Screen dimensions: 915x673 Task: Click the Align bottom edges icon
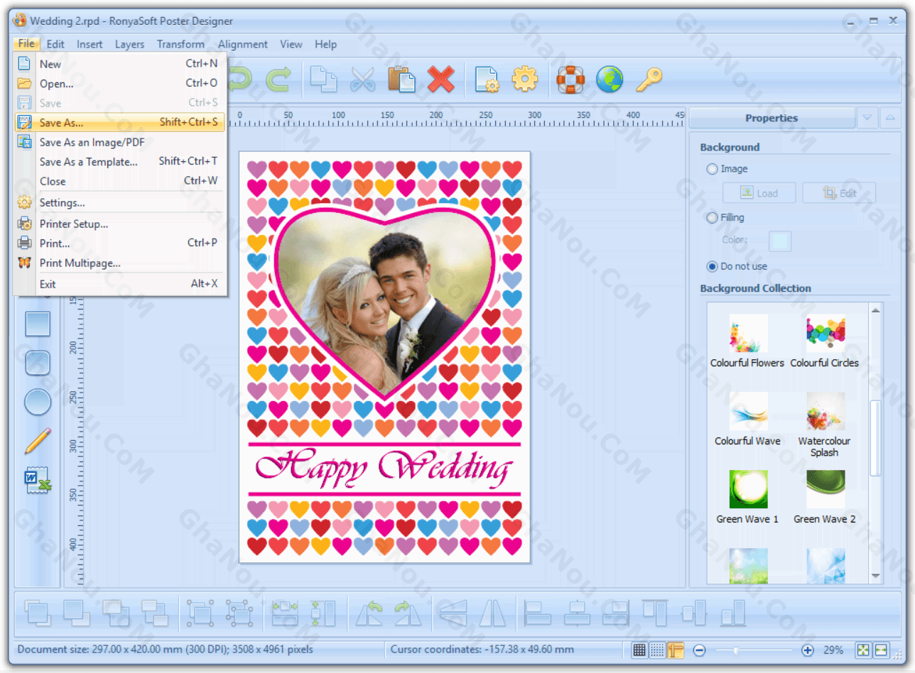[732, 613]
